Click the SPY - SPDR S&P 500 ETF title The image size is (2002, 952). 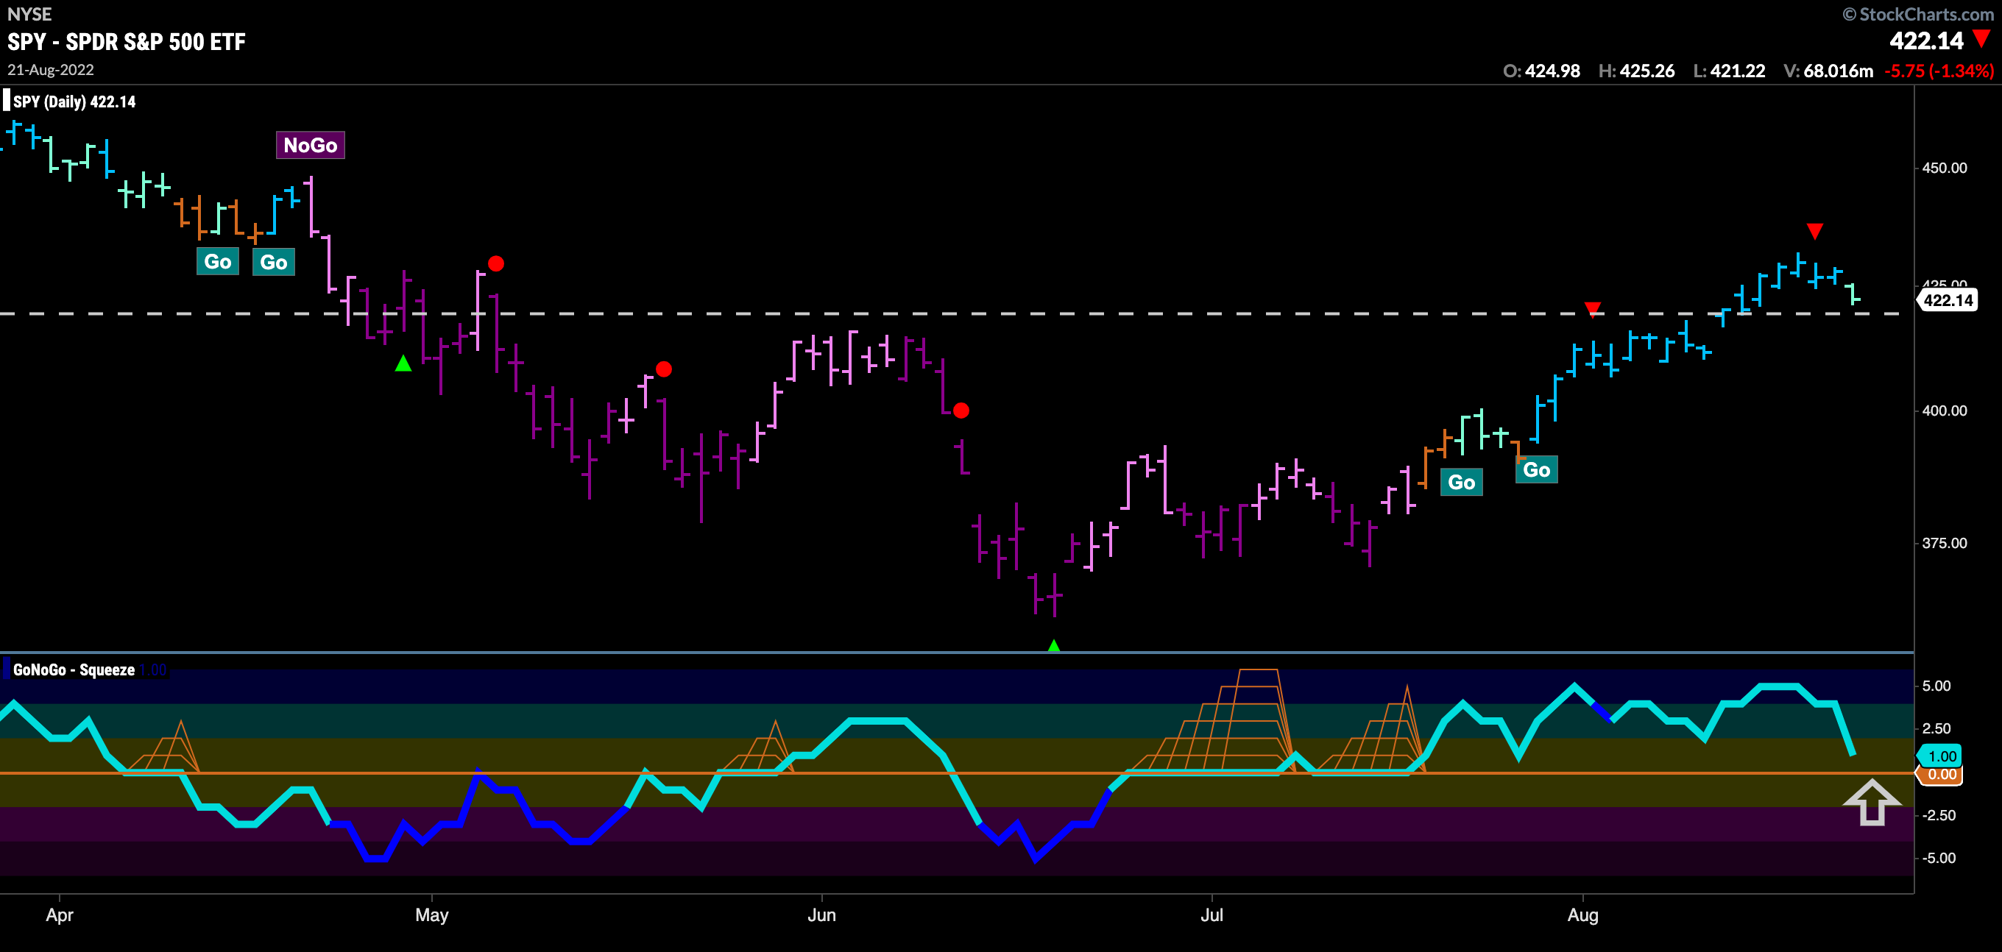(127, 42)
